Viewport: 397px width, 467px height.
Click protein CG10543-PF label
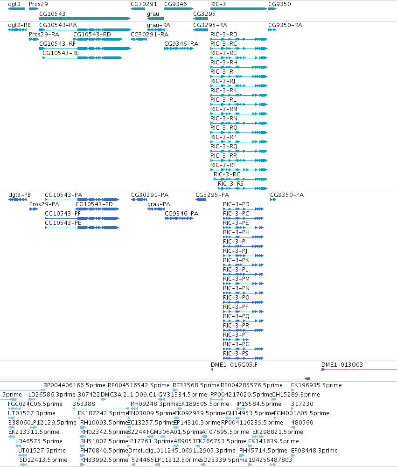63,214
